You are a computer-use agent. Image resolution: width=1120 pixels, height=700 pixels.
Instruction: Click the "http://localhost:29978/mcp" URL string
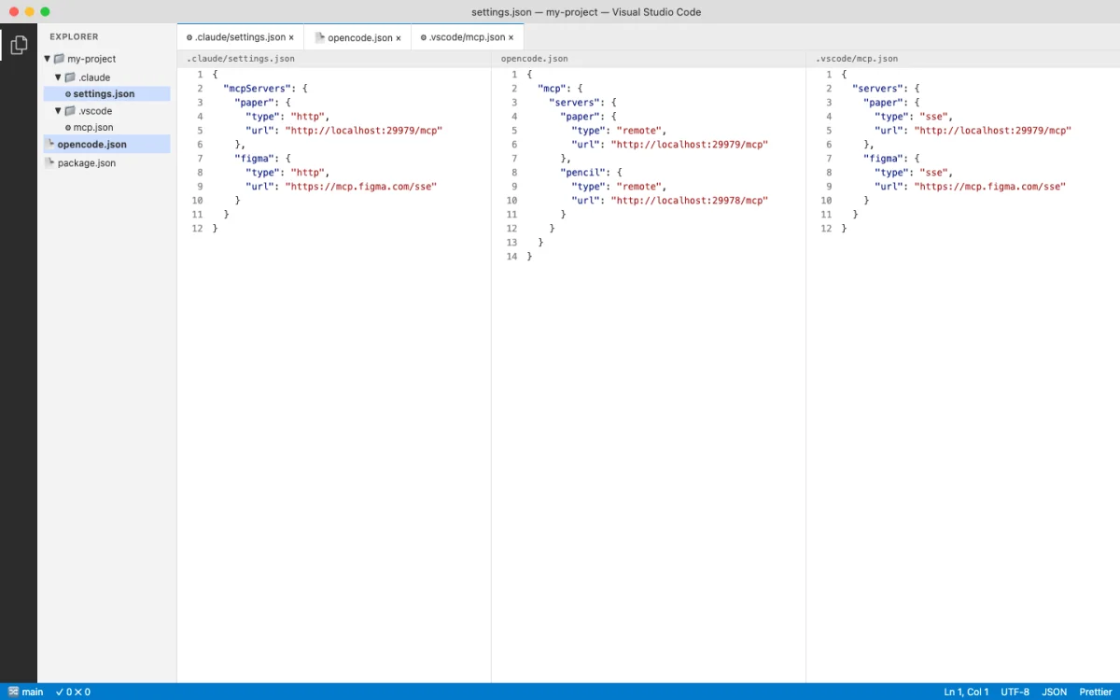[689, 201]
